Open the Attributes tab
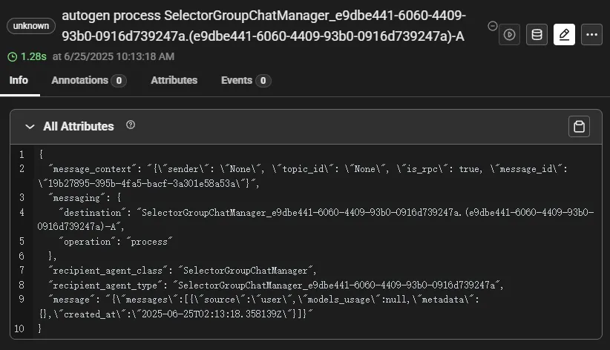 click(174, 81)
